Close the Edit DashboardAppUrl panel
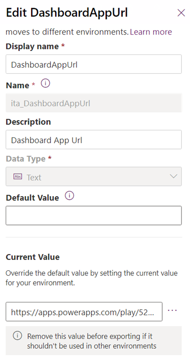The width and height of the screenshot is (190, 363). pyautogui.click(x=181, y=13)
